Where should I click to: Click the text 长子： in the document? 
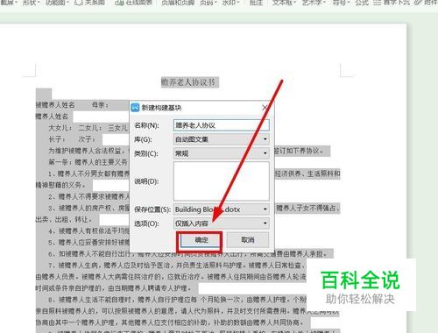57,139
